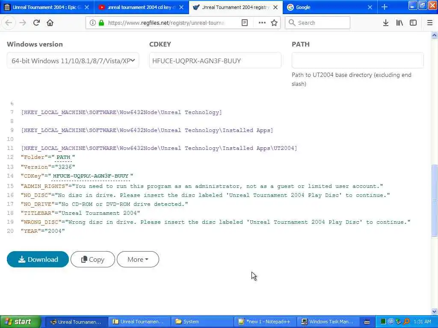Image resolution: width=438 pixels, height=328 pixels.
Task: Open a new tab with plus
Action: point(385,7)
